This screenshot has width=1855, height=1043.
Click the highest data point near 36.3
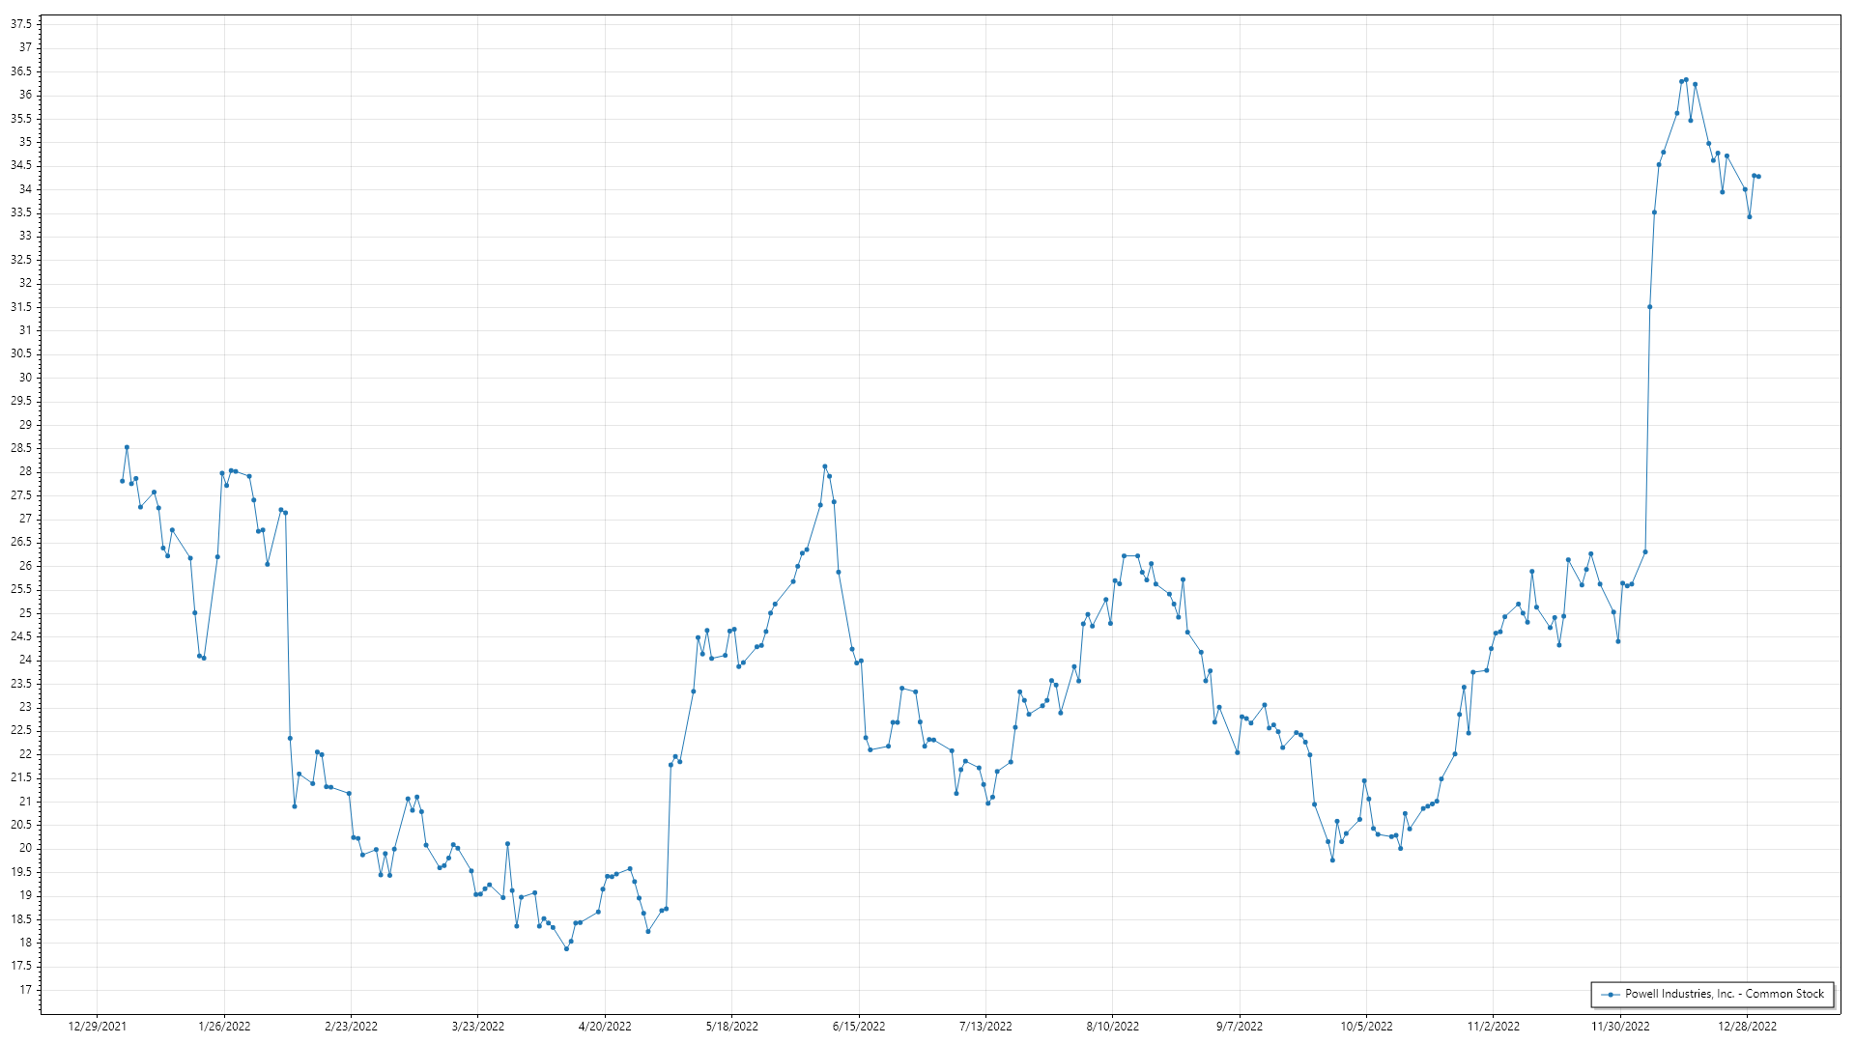(1686, 80)
